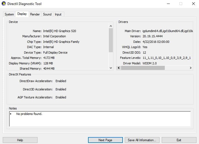The image size is (199, 144).
Task: Close the DirectX Diagnostic Tool window
Action: tap(193, 4)
